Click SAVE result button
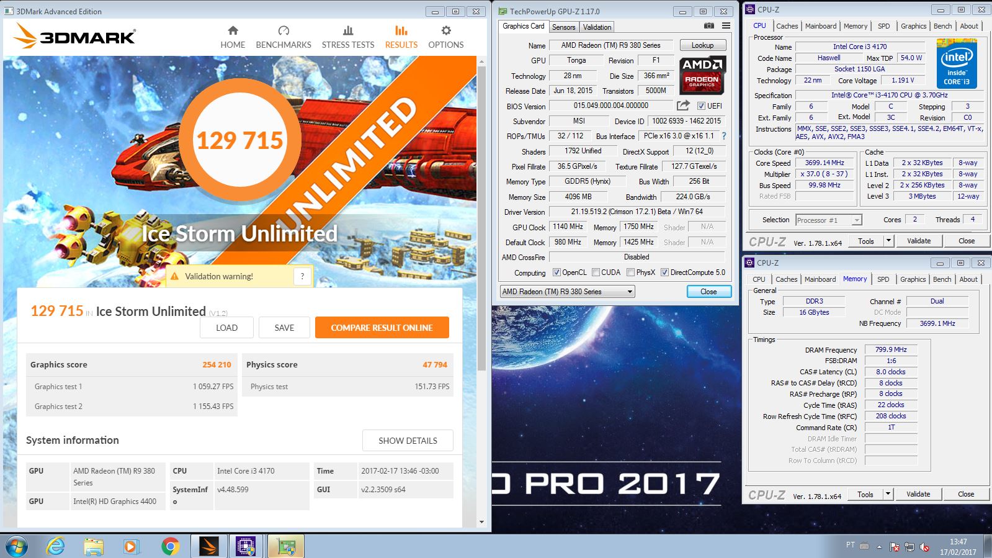This screenshot has height=558, width=992. [284, 328]
